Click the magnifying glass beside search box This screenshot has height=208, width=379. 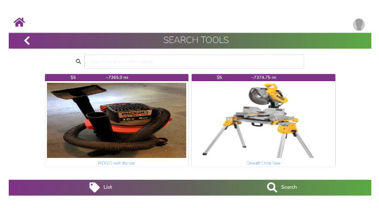tap(78, 62)
